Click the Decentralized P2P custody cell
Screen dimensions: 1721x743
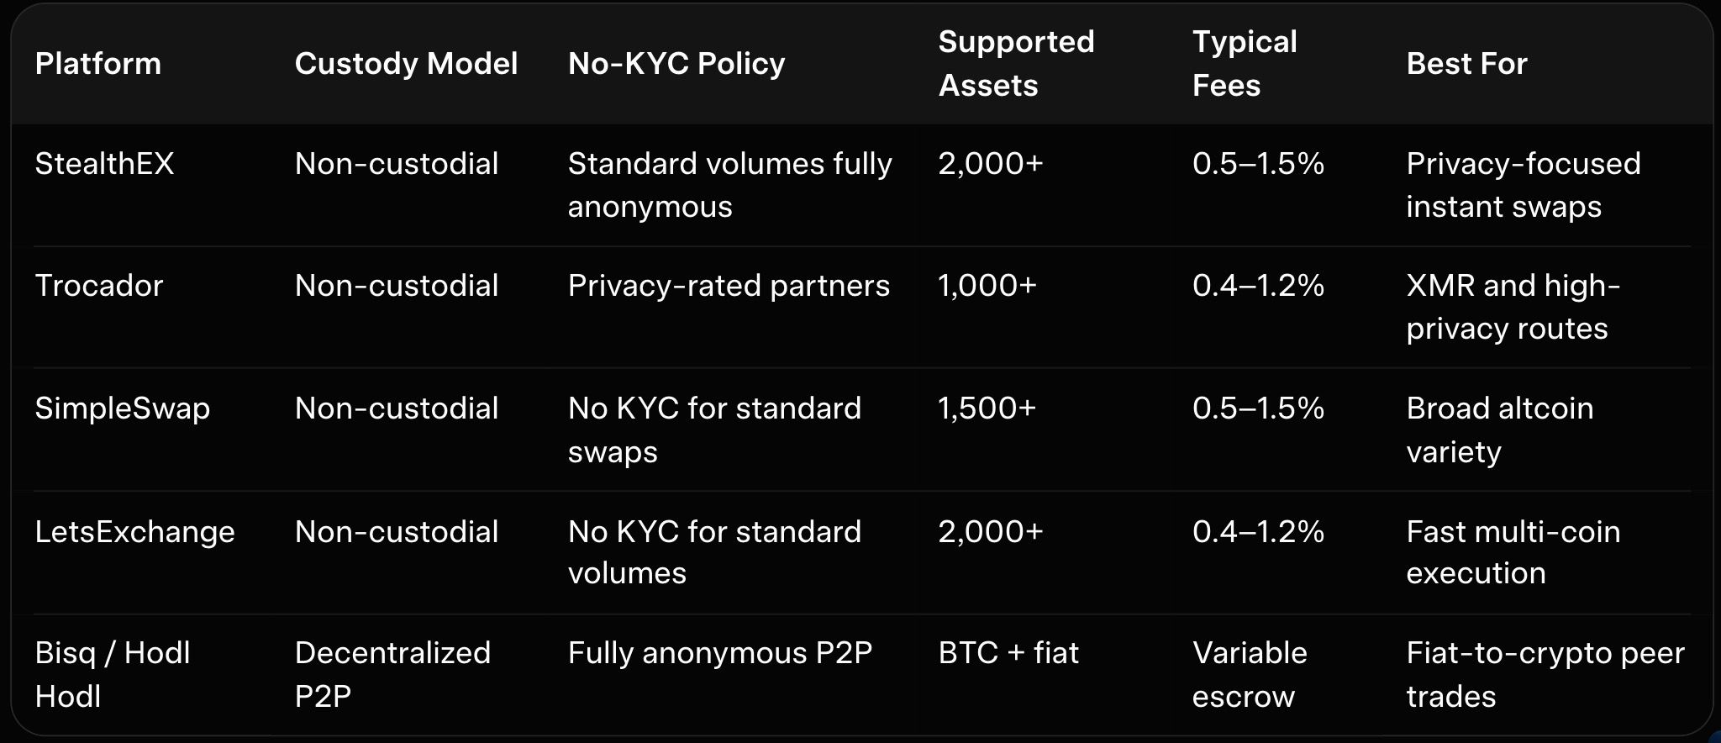tap(392, 674)
